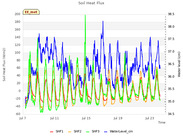This screenshot has height=137, width=183.
Task: Click the green SHF3 spike peak near Jul 15
Action: (85, 15)
